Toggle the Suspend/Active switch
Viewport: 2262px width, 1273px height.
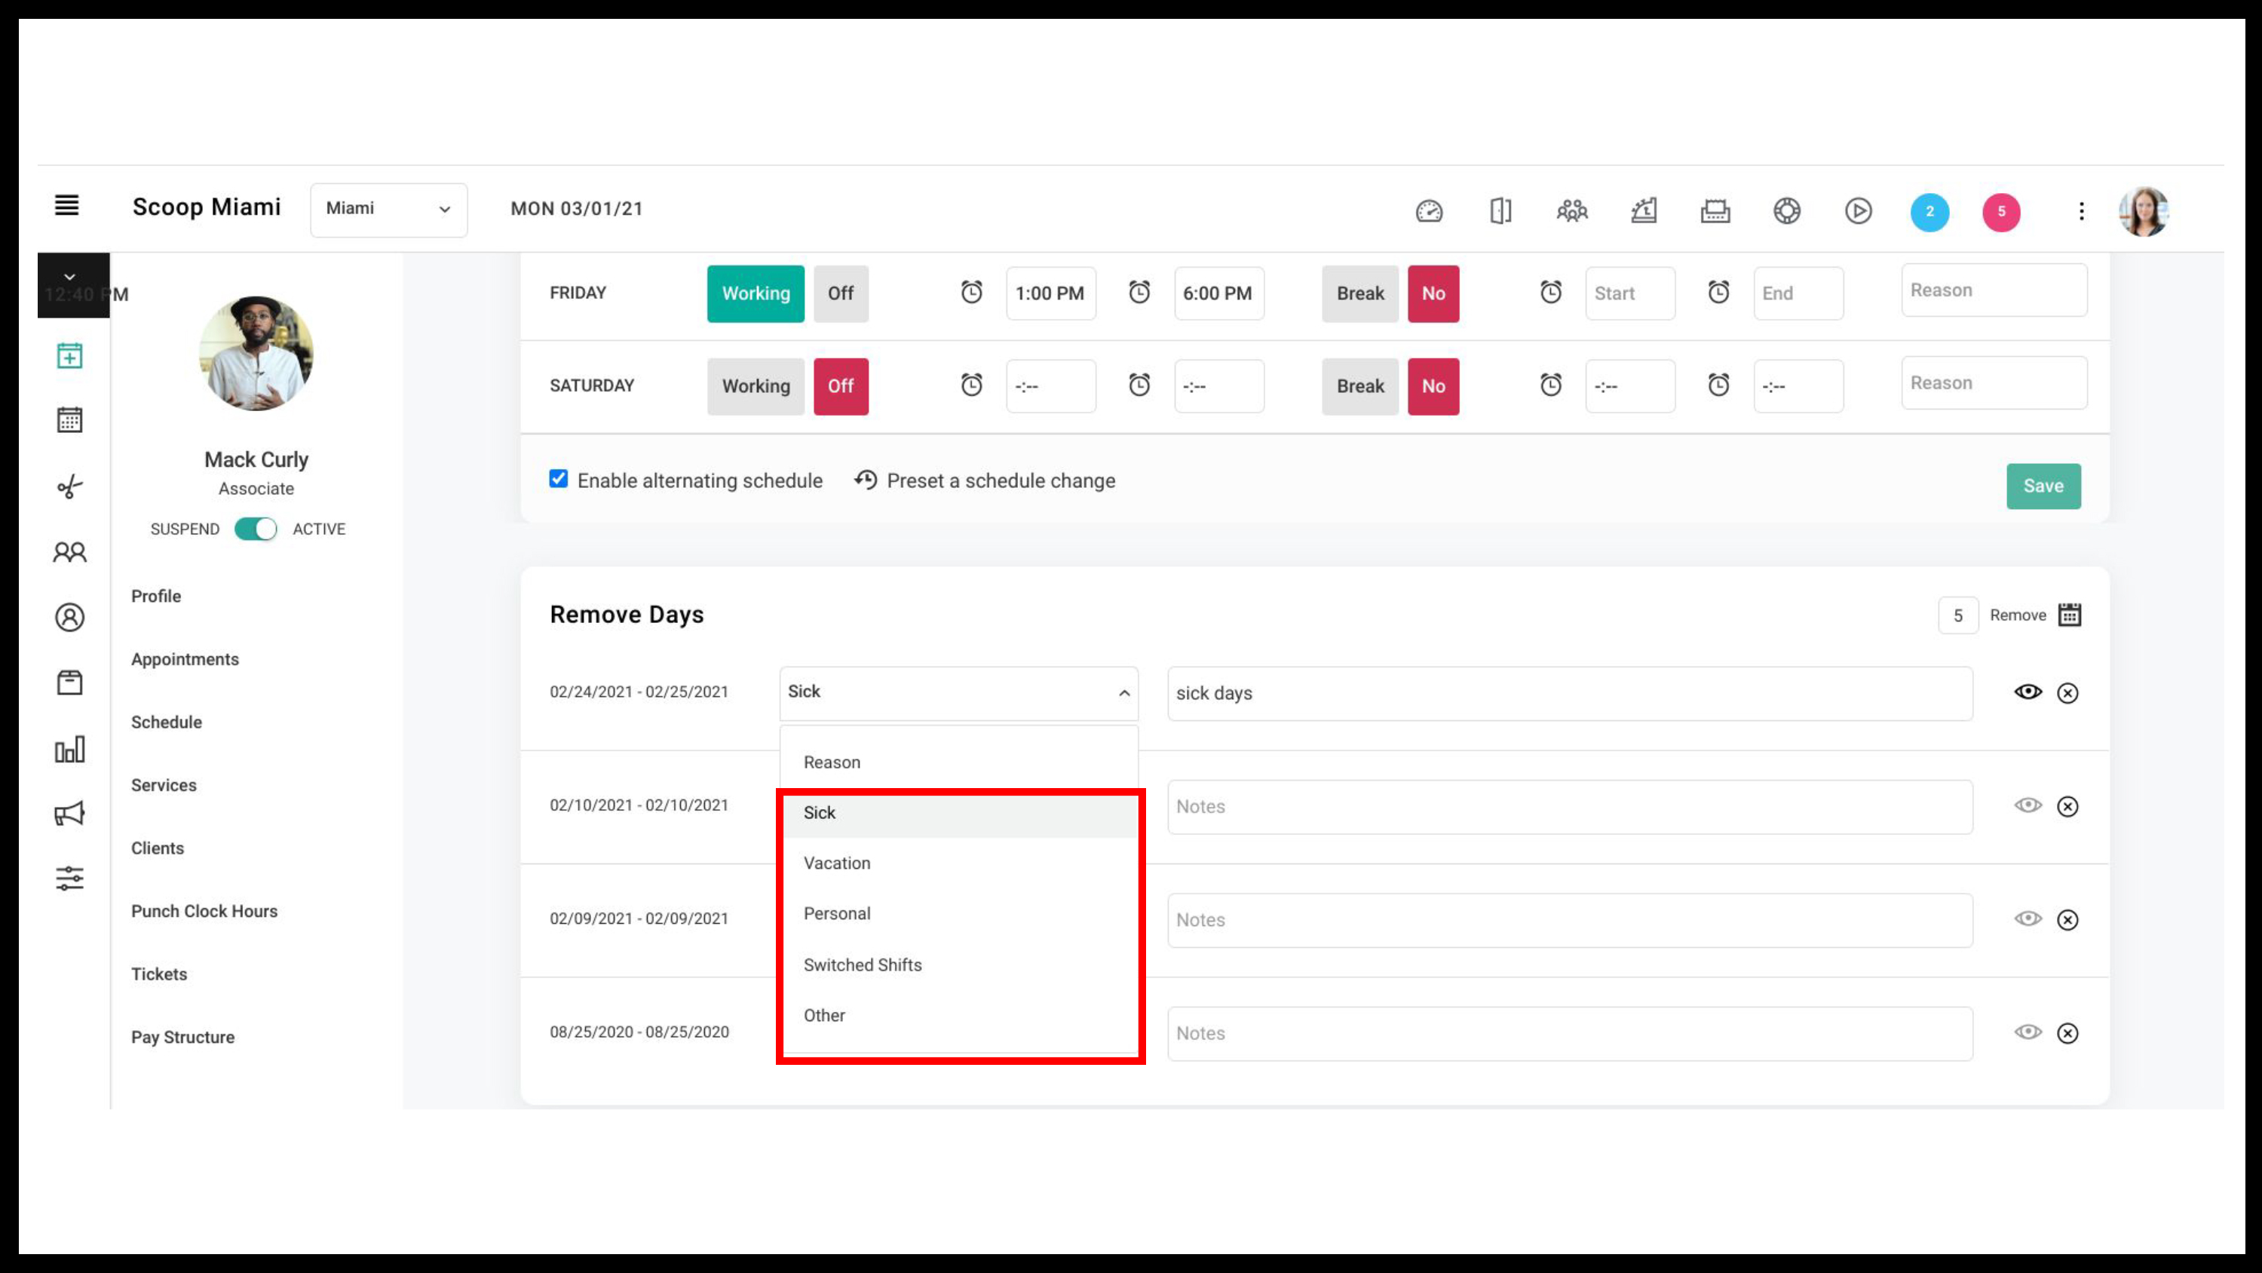pos(256,529)
